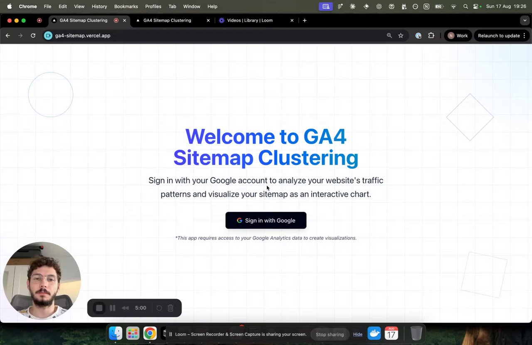The height and width of the screenshot is (345, 532).
Task: Open the View menu
Action: [79, 6]
